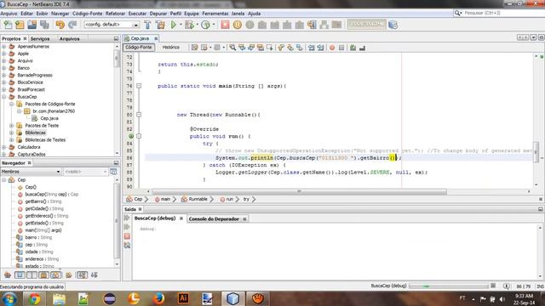This screenshot has width=545, height=306.
Task: Click the Build Project hammer icon
Action: tap(147, 25)
